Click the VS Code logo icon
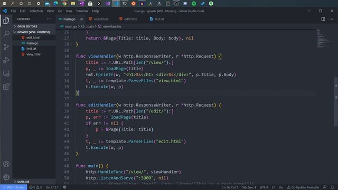338x190 pixels. [5, 11]
